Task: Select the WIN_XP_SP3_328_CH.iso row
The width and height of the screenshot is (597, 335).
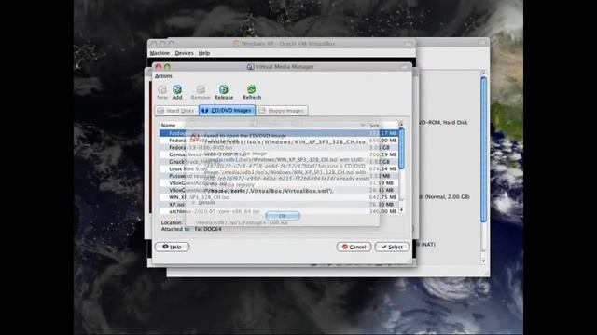Action: coord(278,197)
